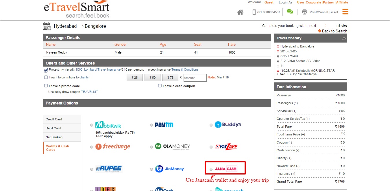Select the Wallets & Cash Cards tab
Screen dimensions: 390x191
[62, 148]
